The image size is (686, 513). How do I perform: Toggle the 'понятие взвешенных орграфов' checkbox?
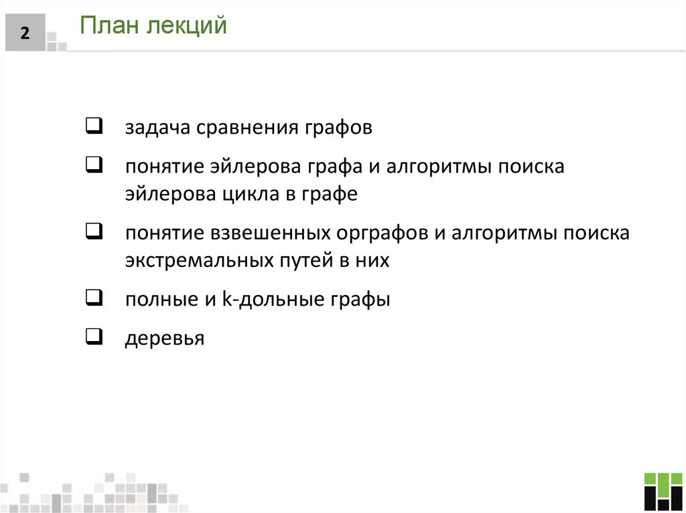click(93, 232)
